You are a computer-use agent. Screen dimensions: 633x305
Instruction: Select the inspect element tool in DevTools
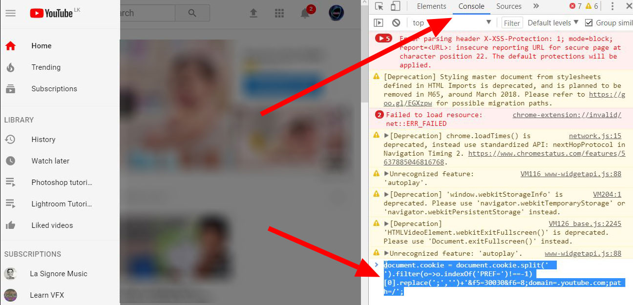[379, 6]
